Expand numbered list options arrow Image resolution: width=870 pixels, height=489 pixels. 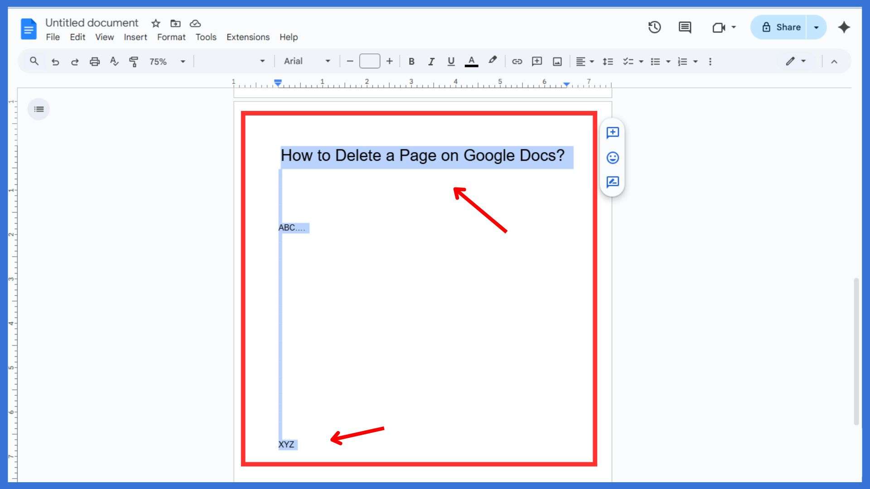[x=695, y=62]
